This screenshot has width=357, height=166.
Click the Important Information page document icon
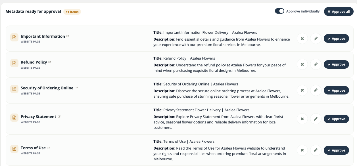point(14,37)
